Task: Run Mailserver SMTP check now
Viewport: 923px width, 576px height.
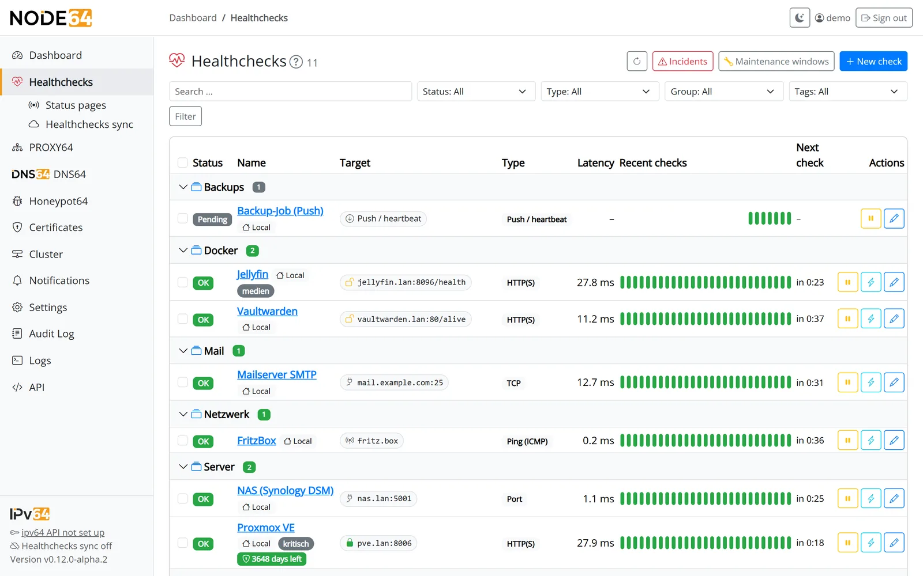Action: 871,382
